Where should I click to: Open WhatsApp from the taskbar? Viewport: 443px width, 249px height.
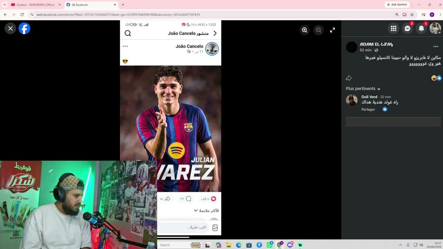pos(270,245)
